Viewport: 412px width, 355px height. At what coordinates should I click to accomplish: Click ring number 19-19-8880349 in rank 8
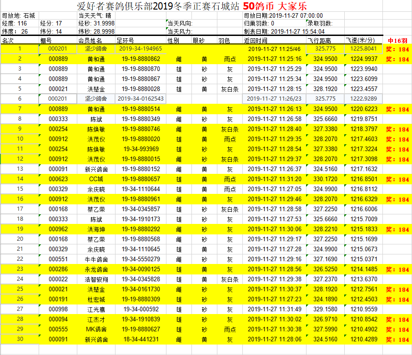pyautogui.click(x=141, y=119)
